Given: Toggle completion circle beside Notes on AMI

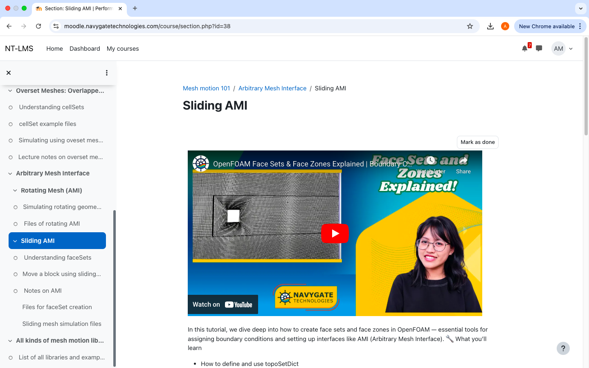Looking at the screenshot, I should click(16, 291).
